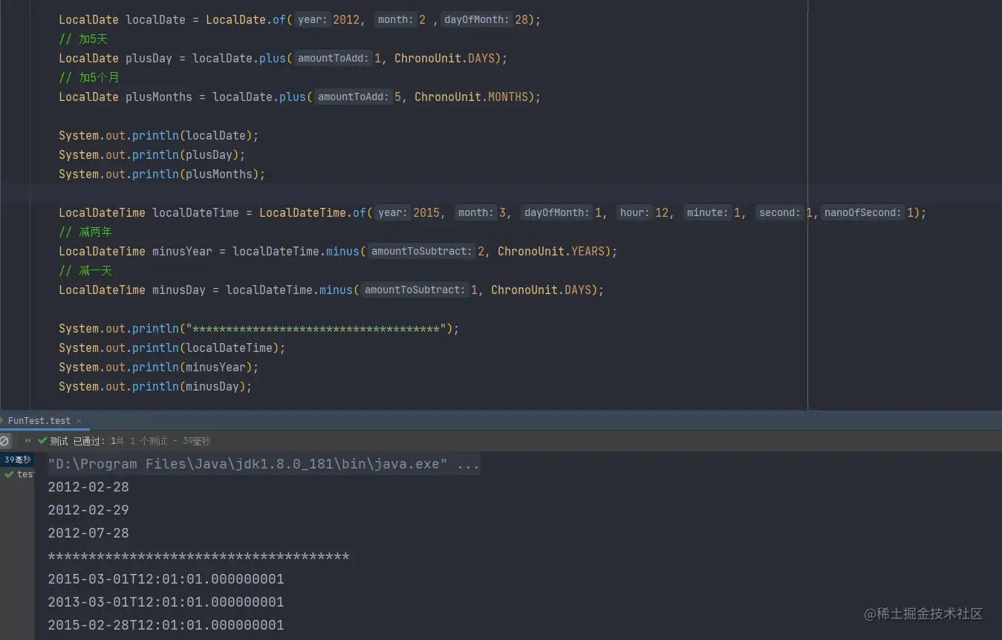Click ChronoUnit.DAYS in the minusDay line

click(x=541, y=290)
